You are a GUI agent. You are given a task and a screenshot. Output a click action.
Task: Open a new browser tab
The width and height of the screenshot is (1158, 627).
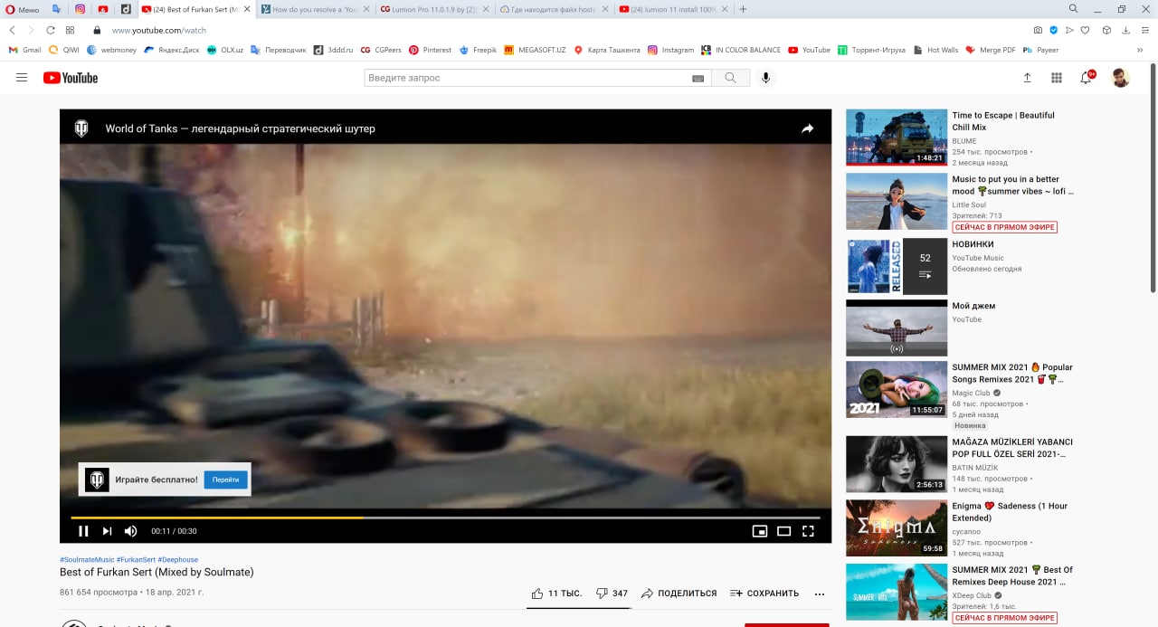pos(743,9)
